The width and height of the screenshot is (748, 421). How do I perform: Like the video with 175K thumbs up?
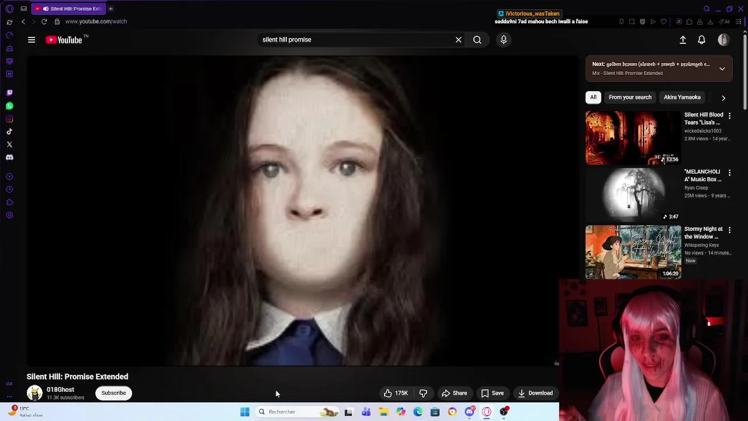coord(396,393)
